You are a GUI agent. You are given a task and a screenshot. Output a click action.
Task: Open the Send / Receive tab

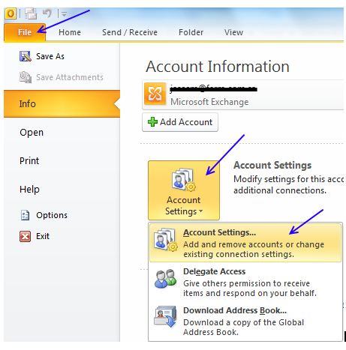[130, 32]
